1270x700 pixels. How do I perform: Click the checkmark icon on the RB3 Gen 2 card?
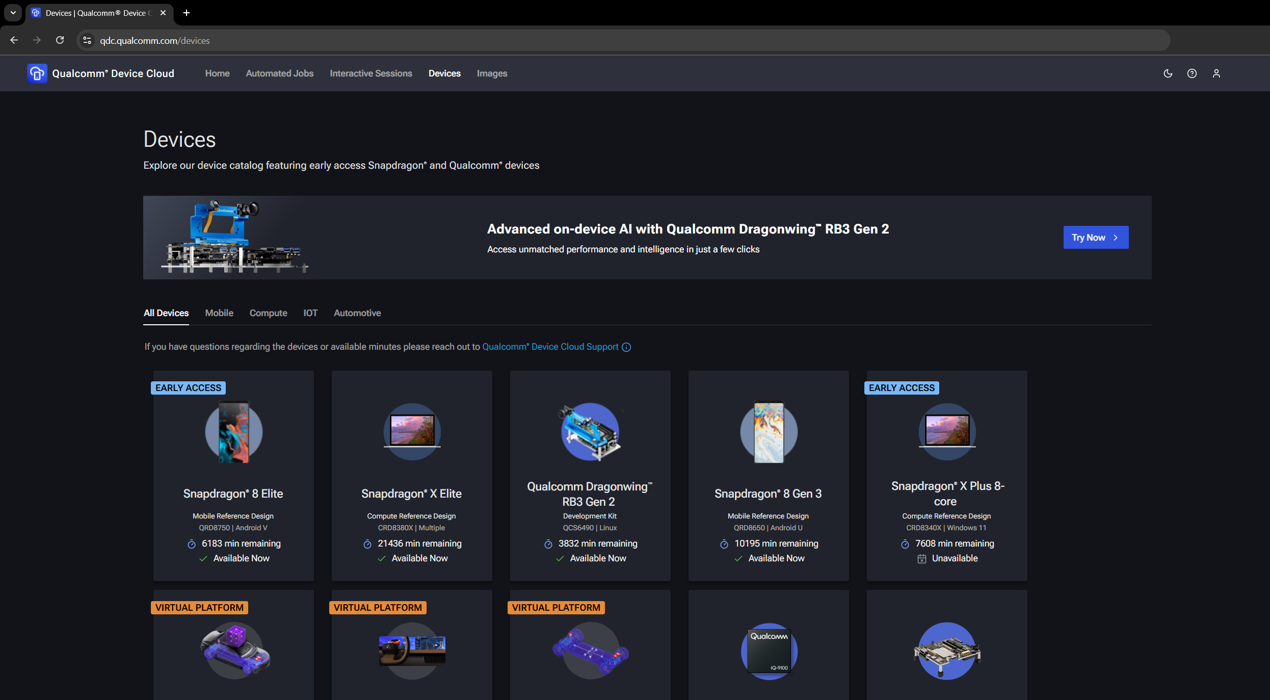click(560, 559)
